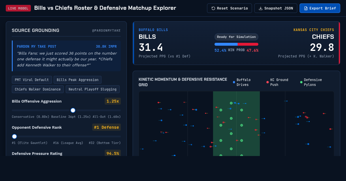The width and height of the screenshot is (346, 181).
Task: Click the #1 Defense rank badge
Action: 106,127
